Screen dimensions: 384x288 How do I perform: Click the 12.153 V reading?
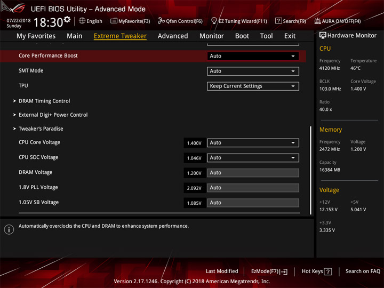pos(328,210)
